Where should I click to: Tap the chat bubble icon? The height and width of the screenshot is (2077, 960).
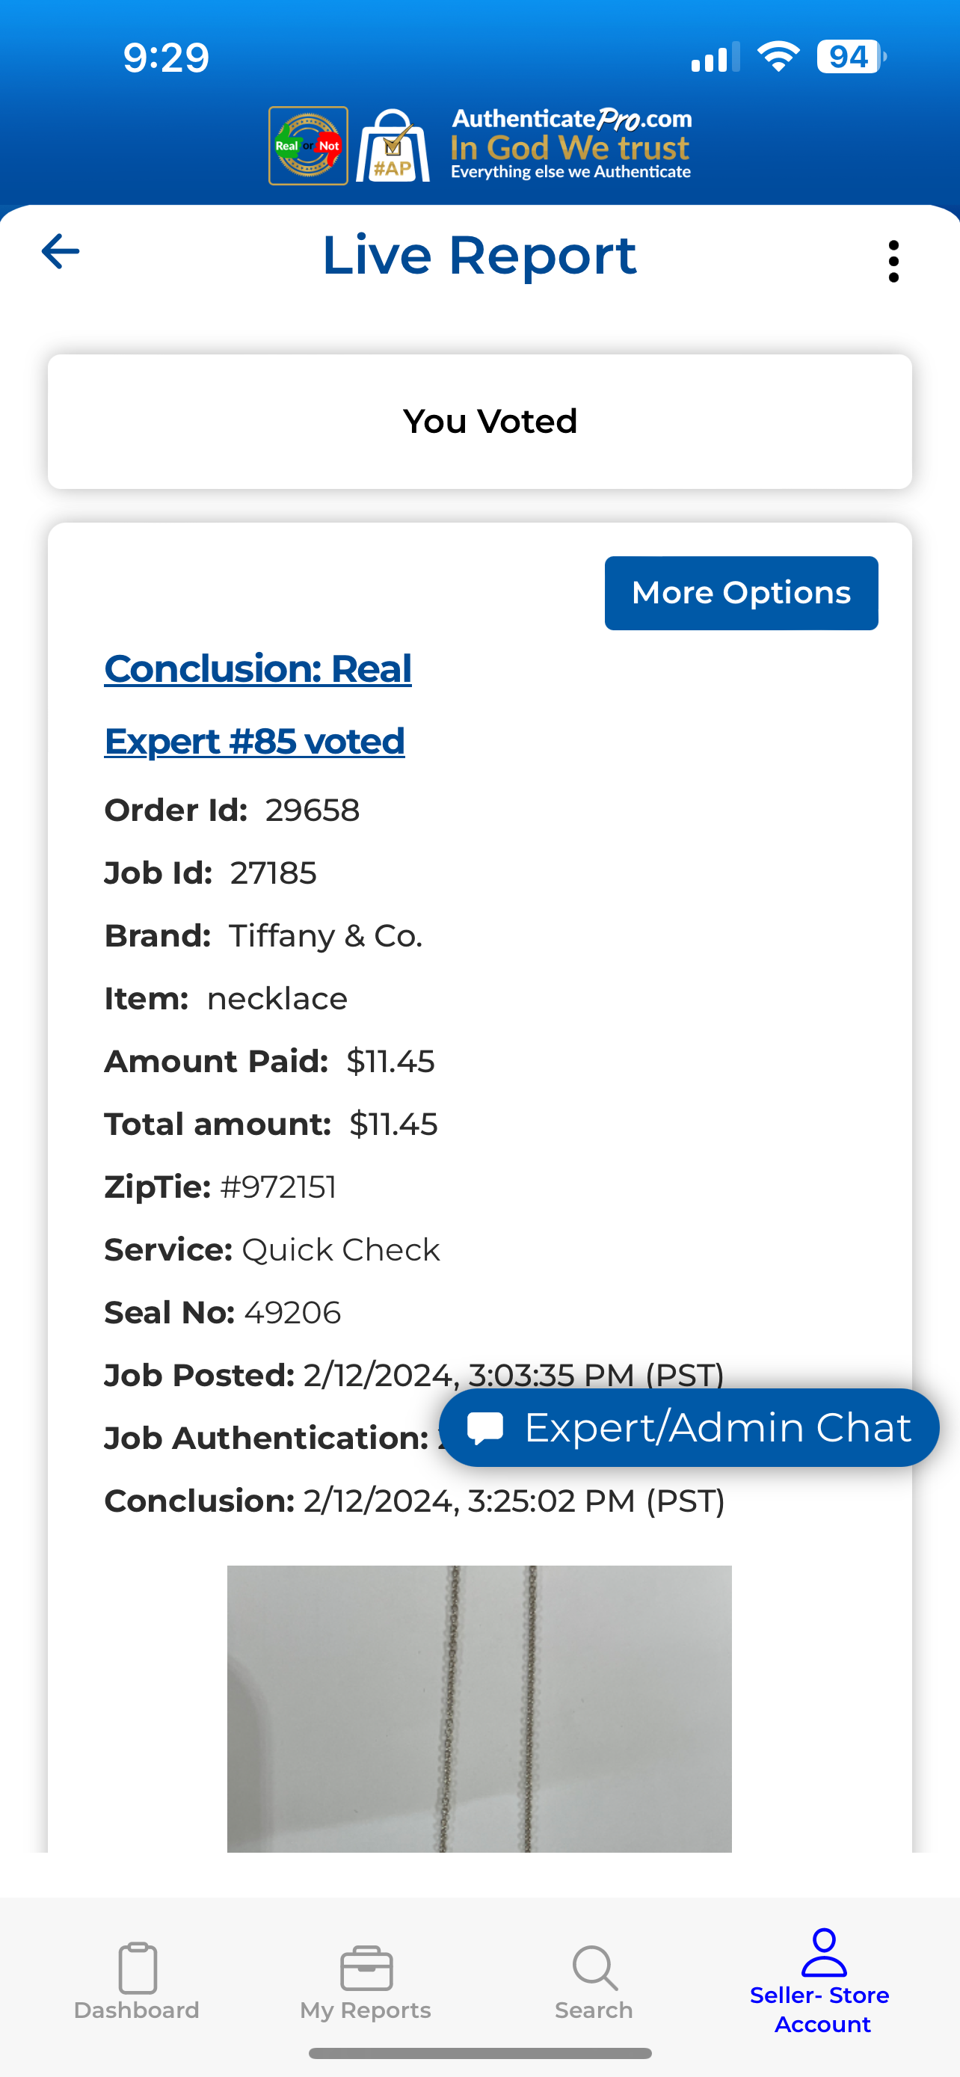[485, 1428]
